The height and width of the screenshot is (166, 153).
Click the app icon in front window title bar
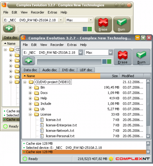23,38
